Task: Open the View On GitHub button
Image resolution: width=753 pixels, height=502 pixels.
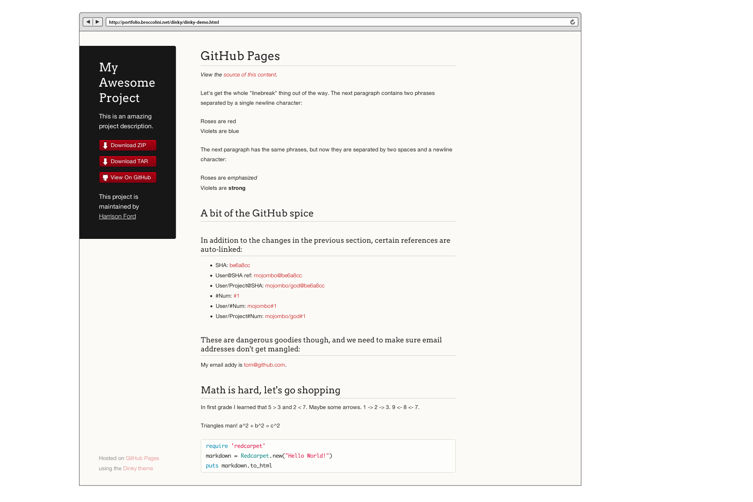Action: pyautogui.click(x=128, y=177)
